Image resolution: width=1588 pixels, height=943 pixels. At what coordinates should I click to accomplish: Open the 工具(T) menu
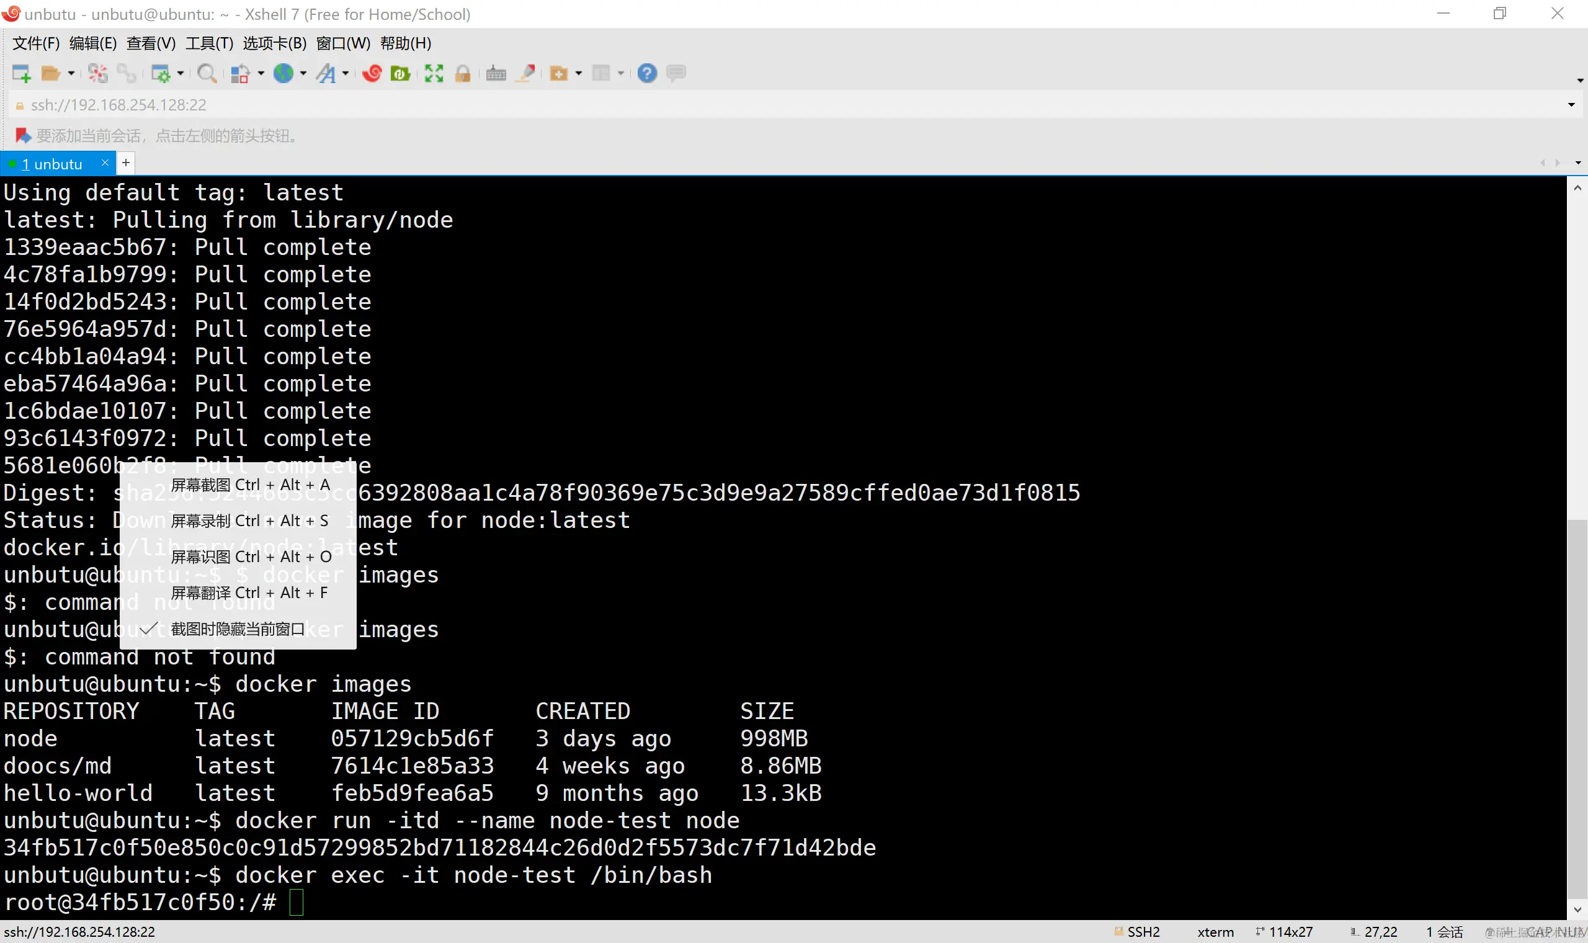[209, 43]
